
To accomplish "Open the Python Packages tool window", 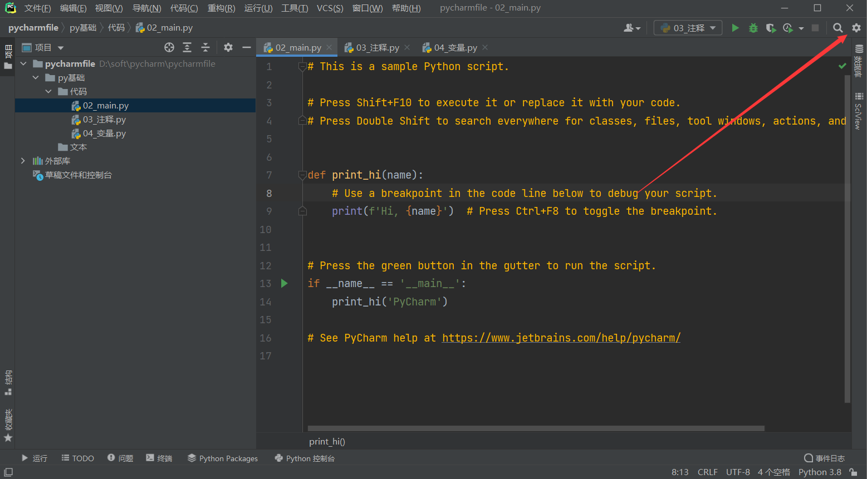I will point(223,458).
